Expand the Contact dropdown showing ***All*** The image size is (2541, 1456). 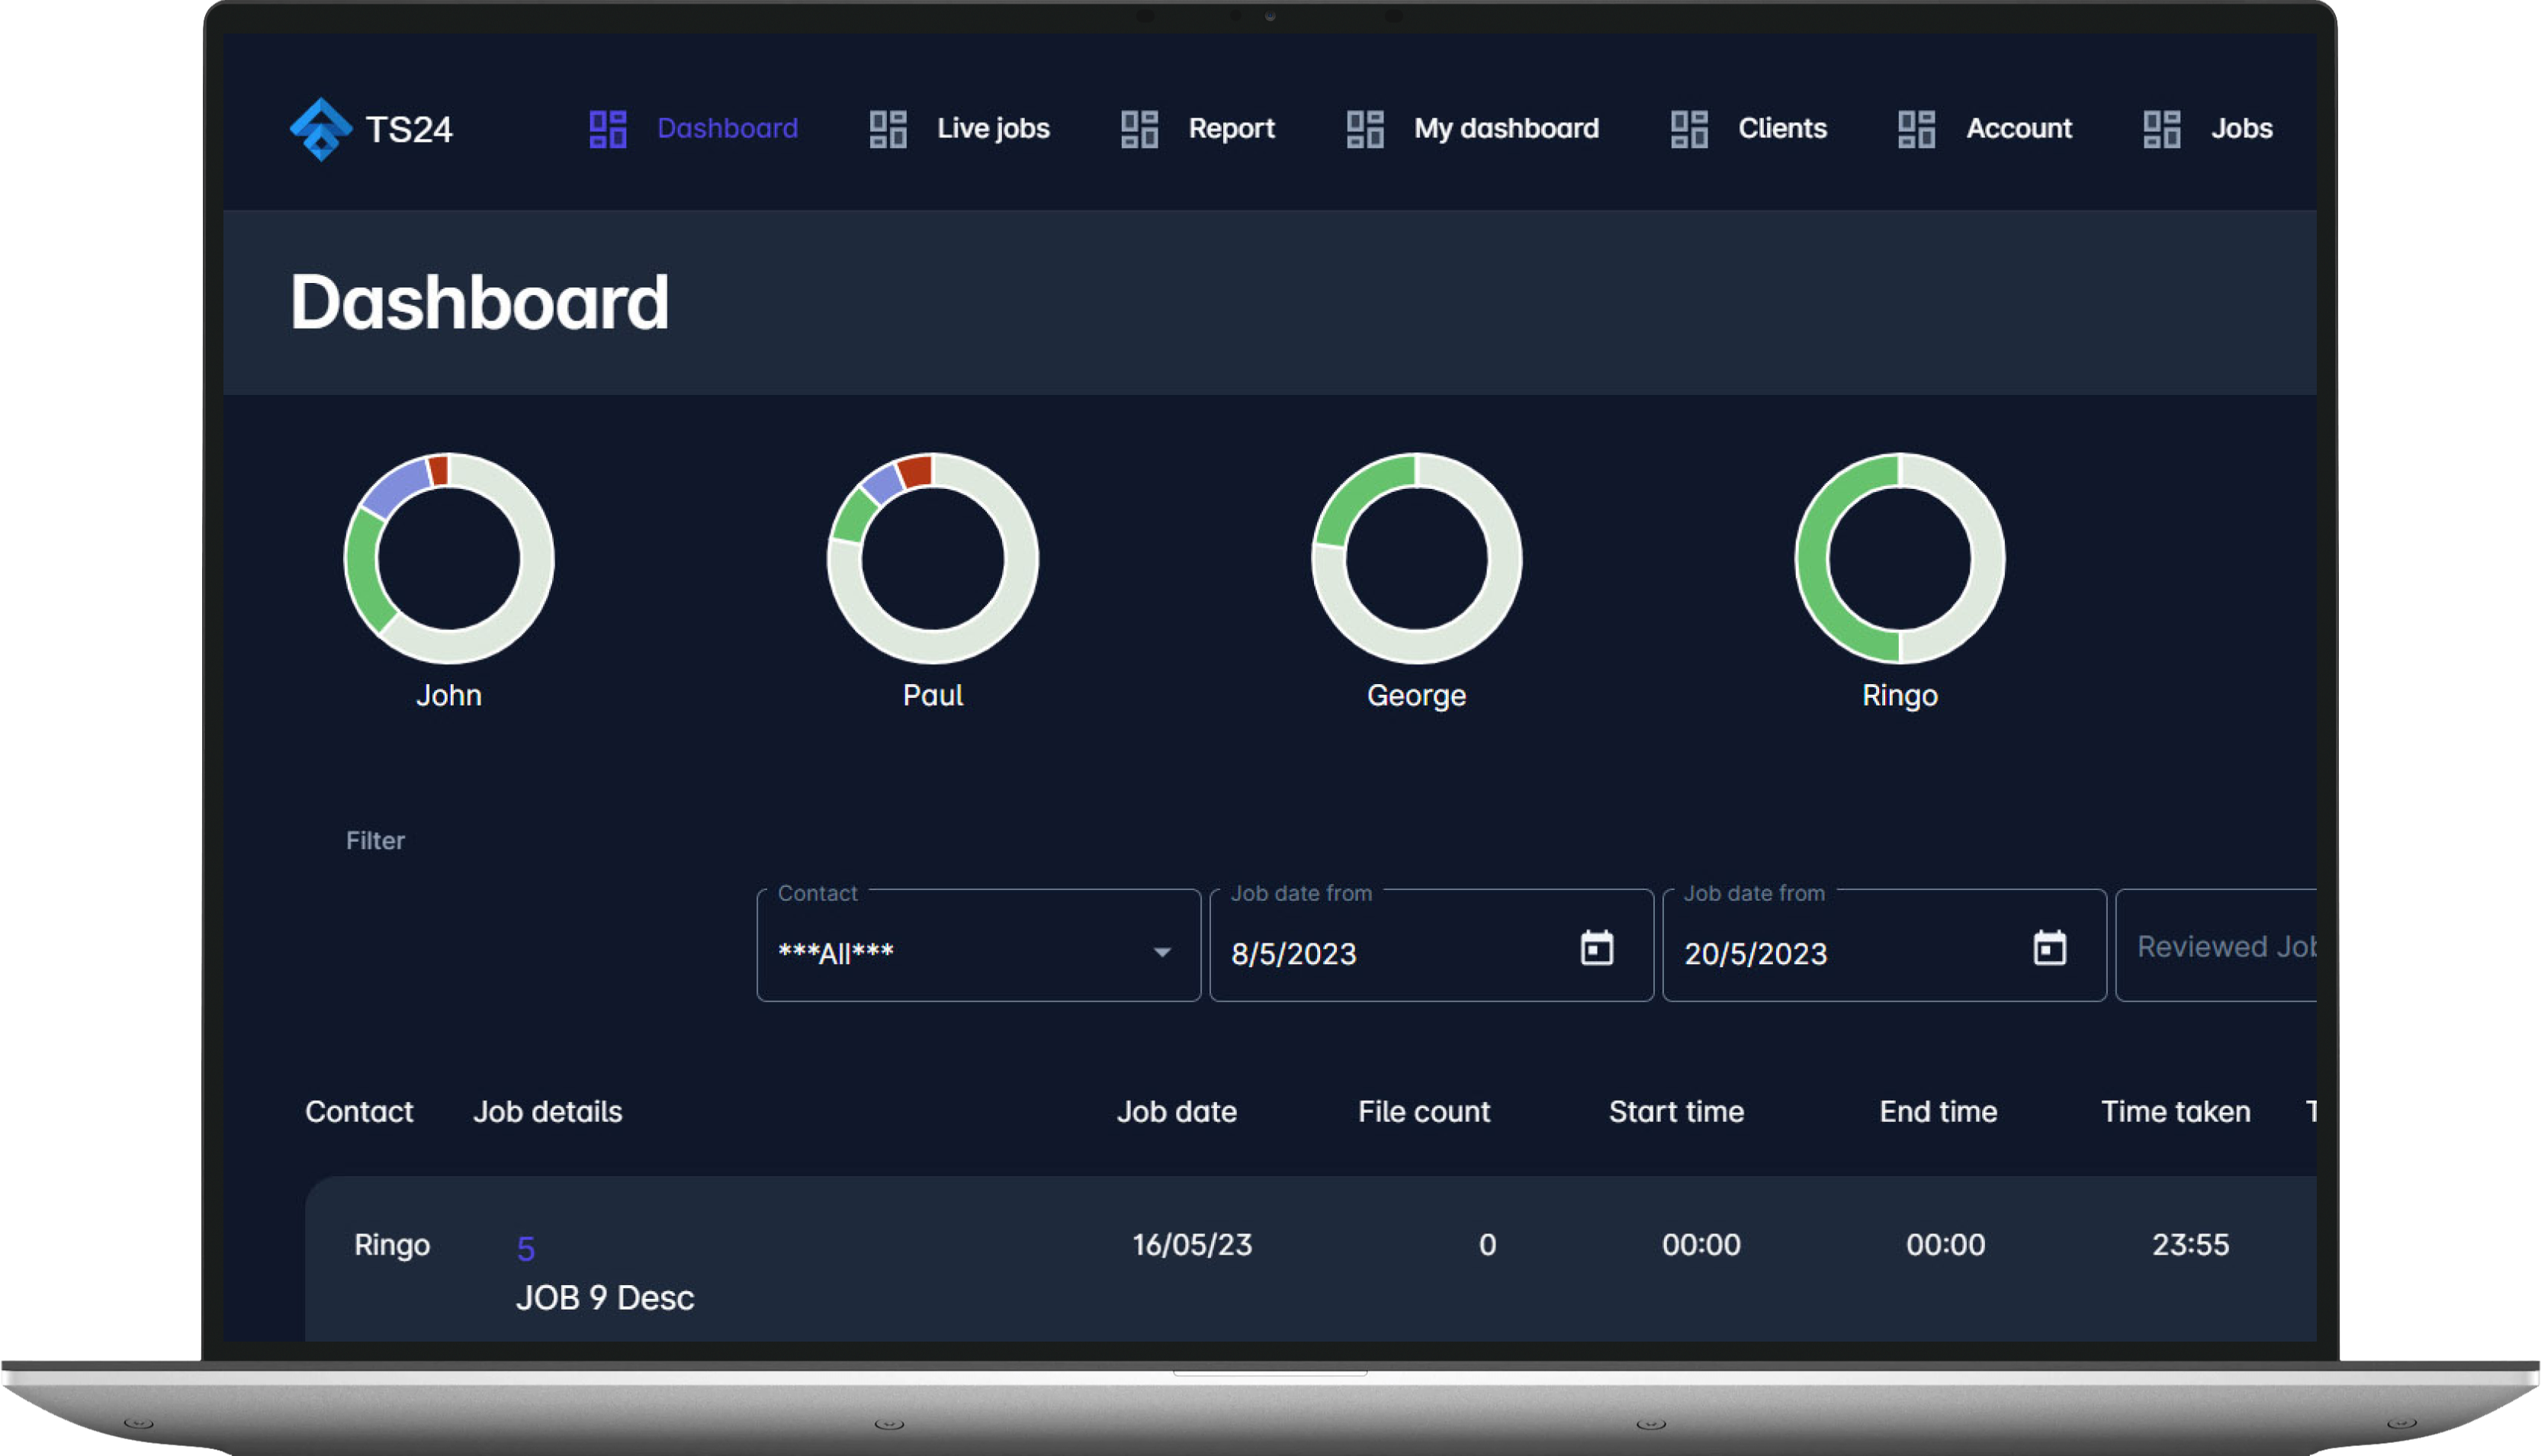point(1161,952)
